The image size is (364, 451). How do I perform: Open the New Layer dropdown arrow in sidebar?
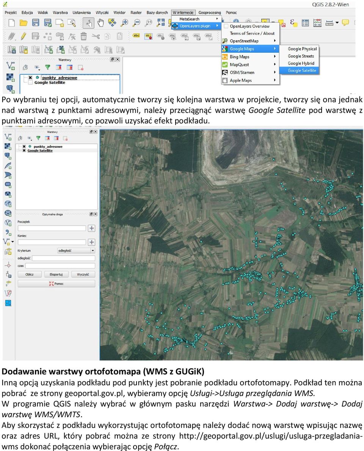pyautogui.click(x=13, y=242)
